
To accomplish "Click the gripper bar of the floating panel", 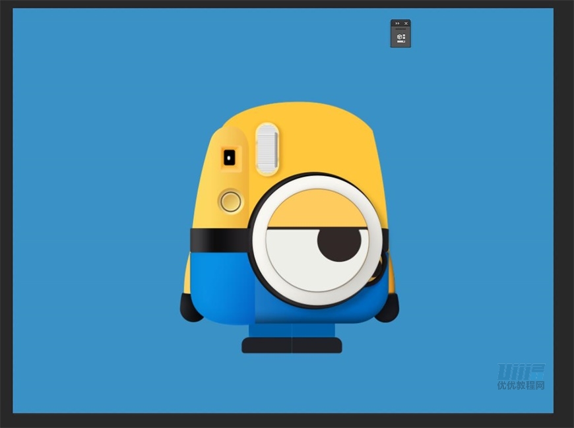I will pos(400,29).
